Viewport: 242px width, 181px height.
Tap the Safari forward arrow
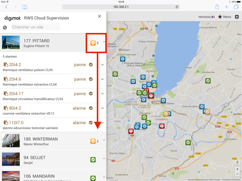point(15,7)
